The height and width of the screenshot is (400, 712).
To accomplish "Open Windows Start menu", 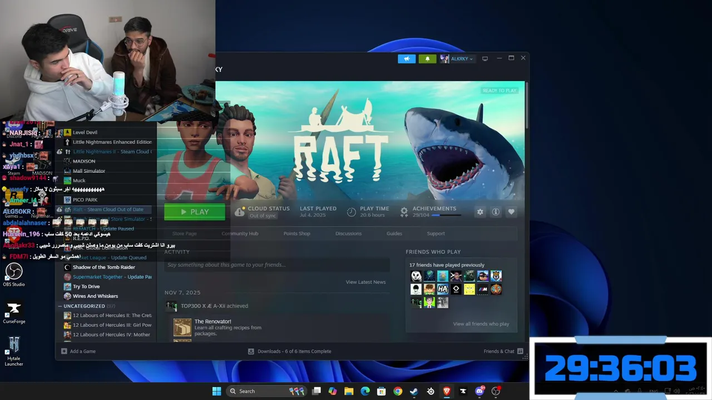I will pyautogui.click(x=216, y=391).
